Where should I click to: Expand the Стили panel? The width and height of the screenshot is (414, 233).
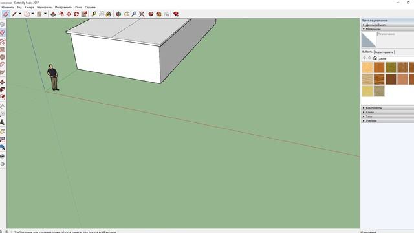tap(387, 112)
